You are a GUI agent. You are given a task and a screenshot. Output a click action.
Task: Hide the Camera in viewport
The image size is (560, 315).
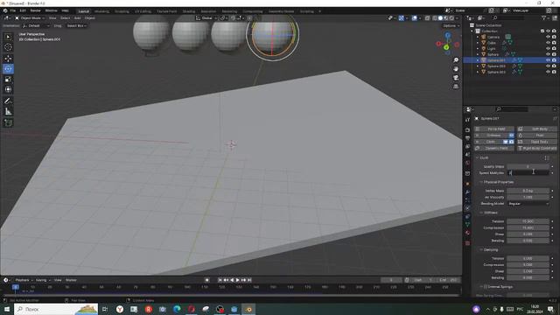(x=548, y=37)
